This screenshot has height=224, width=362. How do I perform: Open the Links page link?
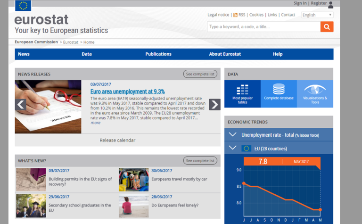click(x=272, y=15)
